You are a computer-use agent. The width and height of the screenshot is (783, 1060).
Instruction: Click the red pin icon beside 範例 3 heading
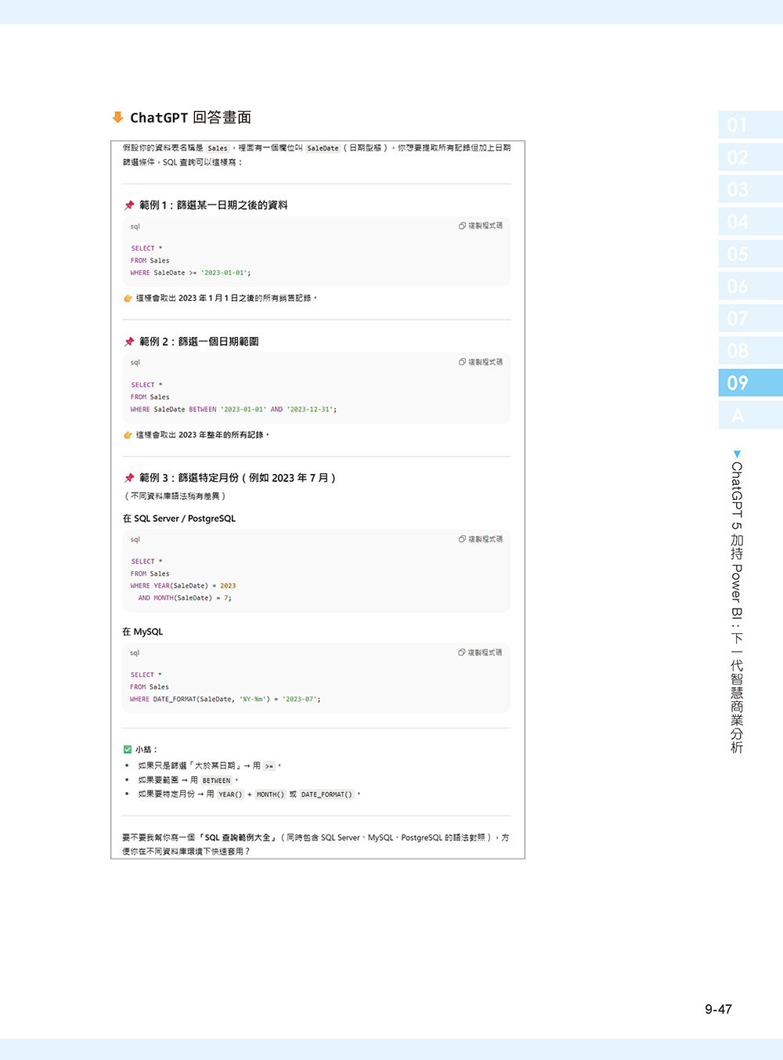(129, 478)
